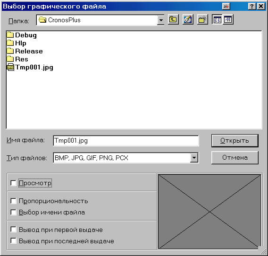
Task: Enable Вывод при первой выдаче checkbox
Action: [13, 230]
